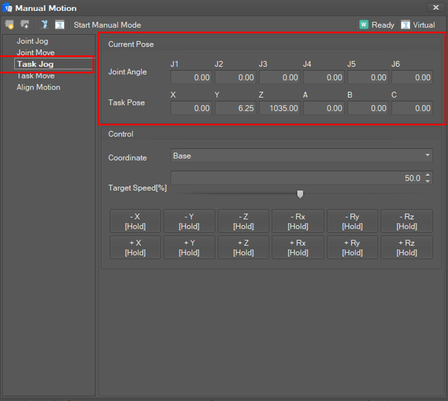The image size is (448, 401).
Task: Open the Coordinate dropdown set to Base
Action: point(301,156)
